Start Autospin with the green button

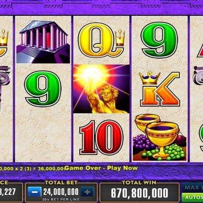point(192,197)
